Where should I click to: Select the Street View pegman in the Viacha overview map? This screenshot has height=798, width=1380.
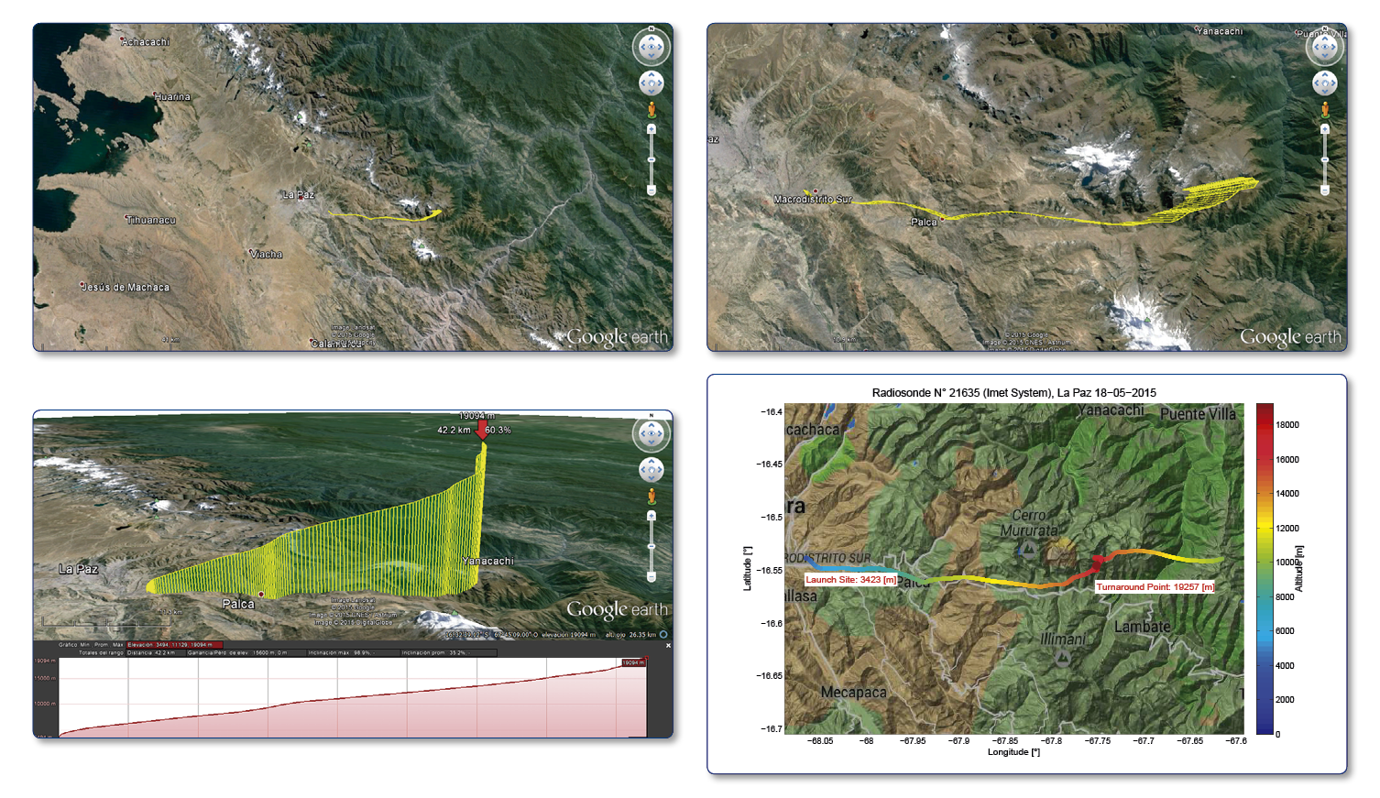pyautogui.click(x=652, y=110)
